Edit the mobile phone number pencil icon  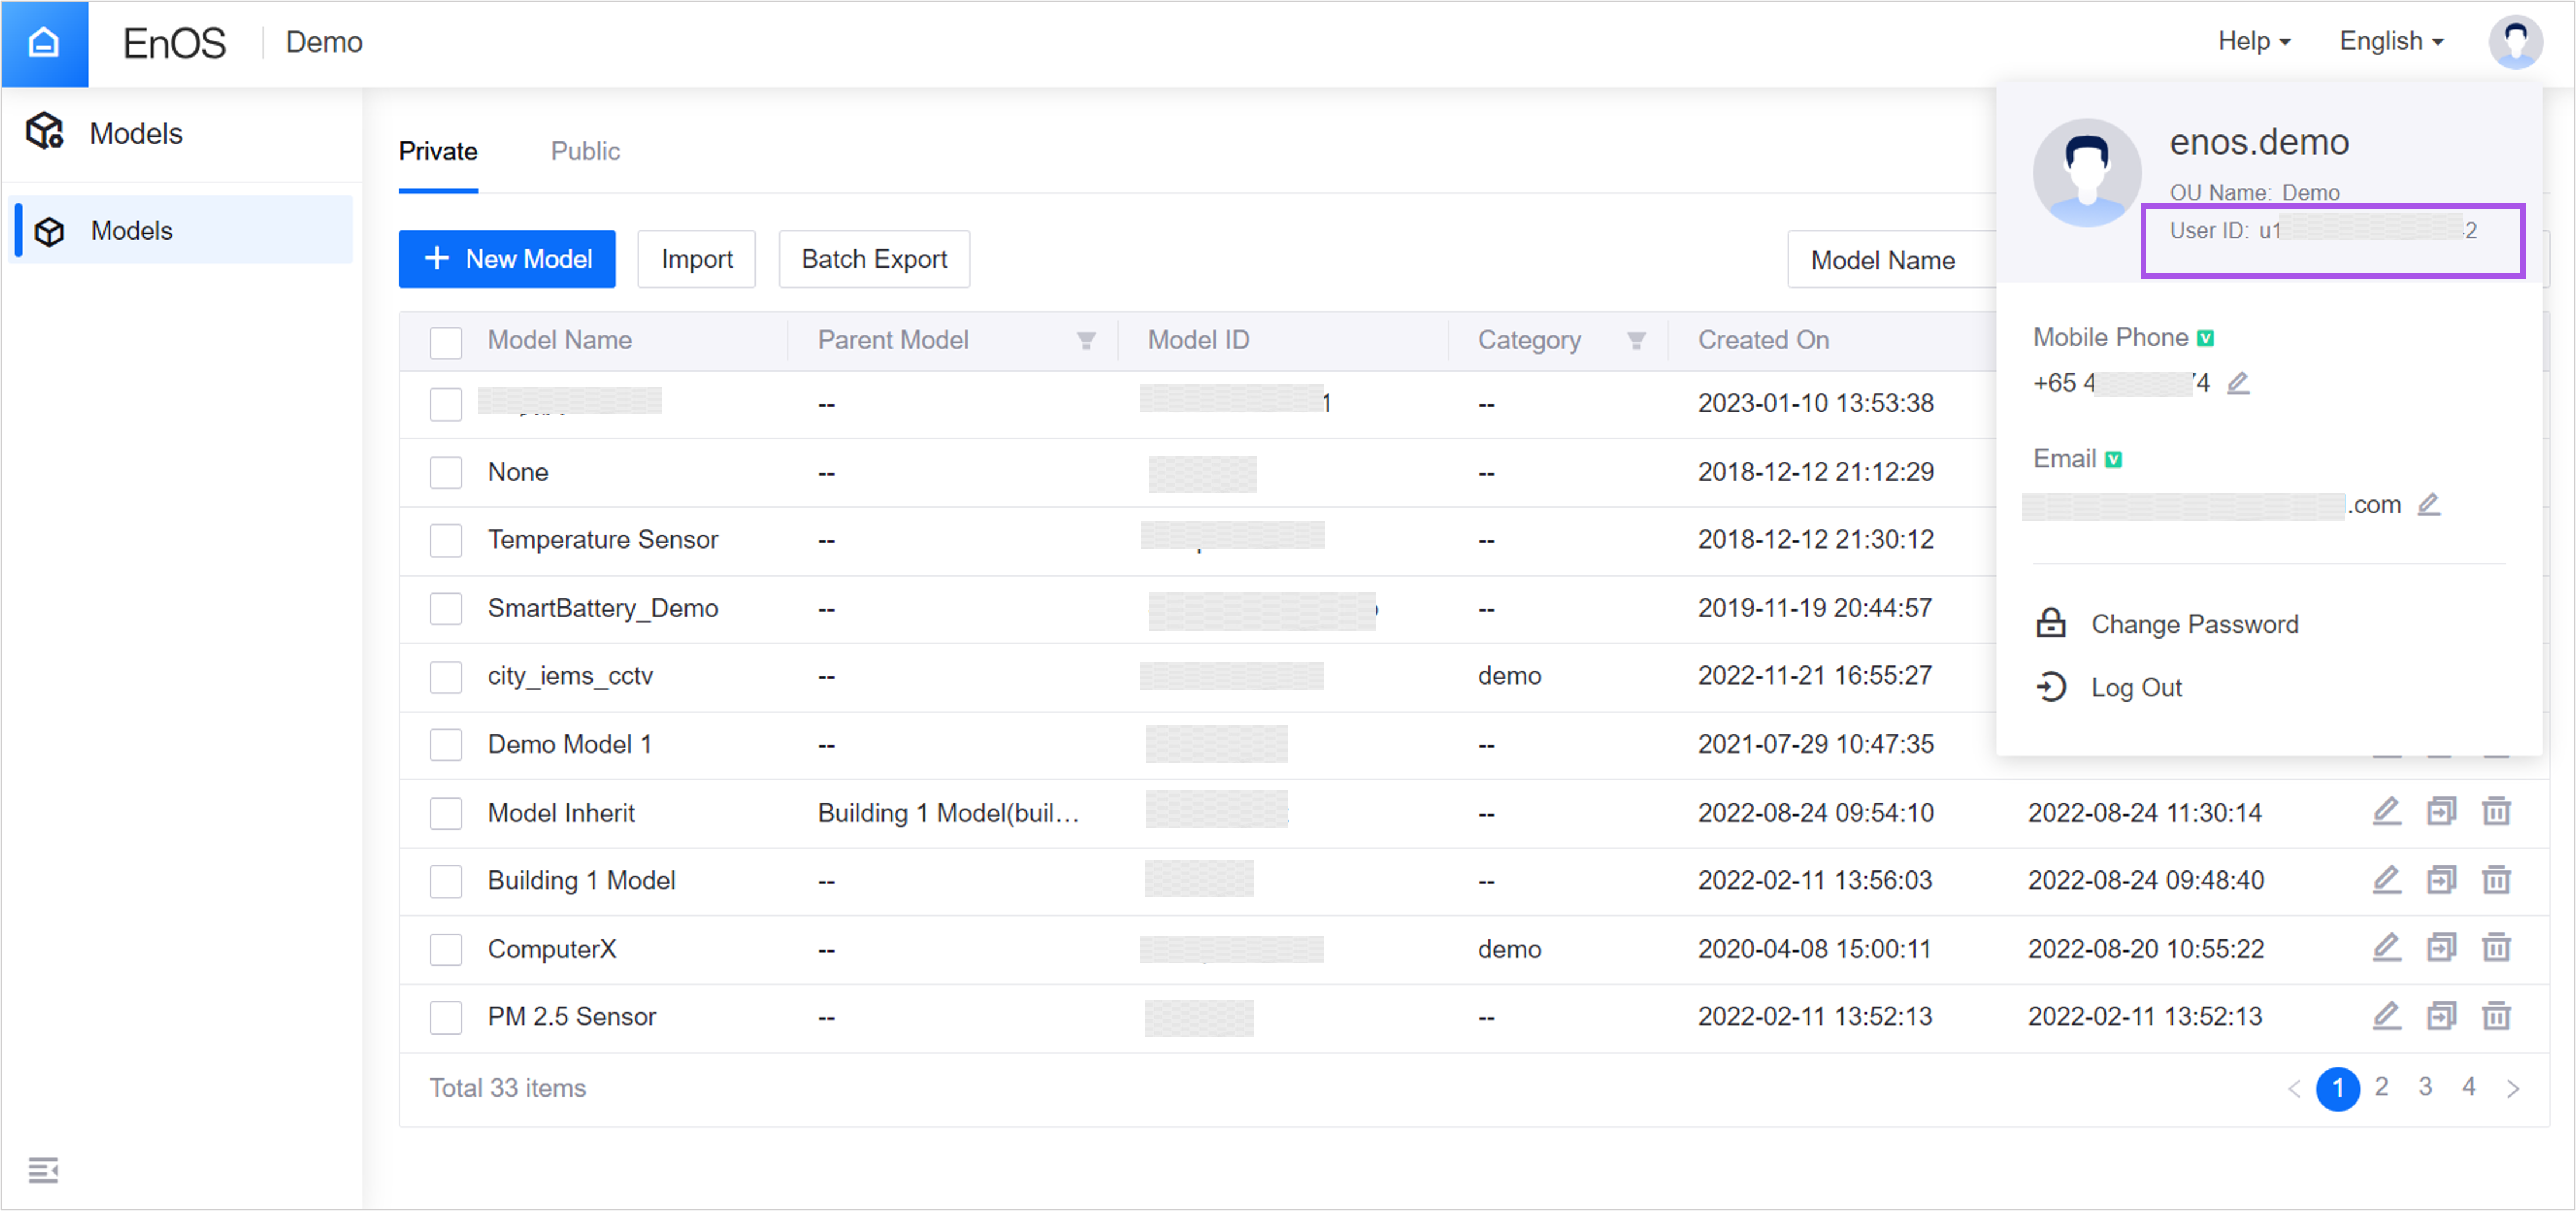pos(2238,383)
